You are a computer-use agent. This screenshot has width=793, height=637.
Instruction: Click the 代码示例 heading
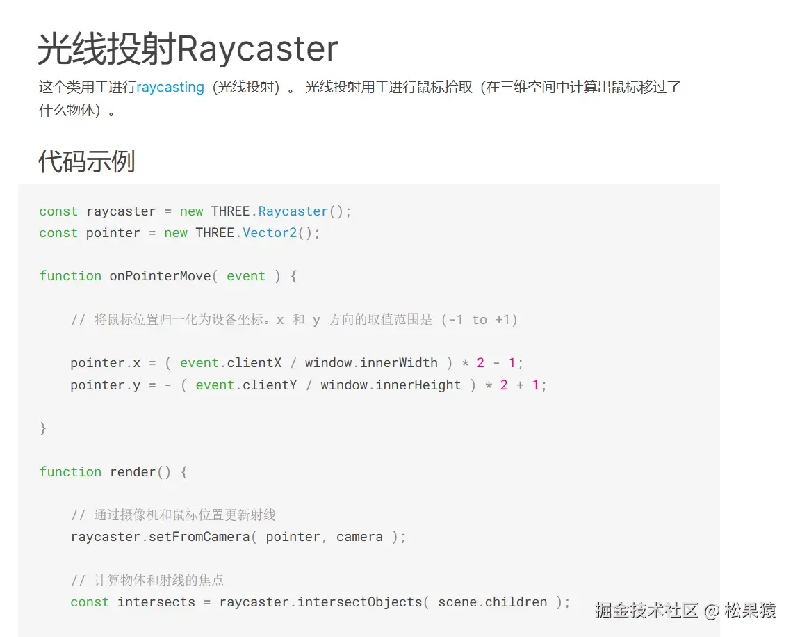click(86, 161)
